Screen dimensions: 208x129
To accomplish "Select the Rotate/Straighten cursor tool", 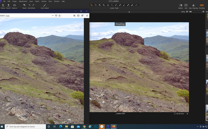I will (108, 5).
